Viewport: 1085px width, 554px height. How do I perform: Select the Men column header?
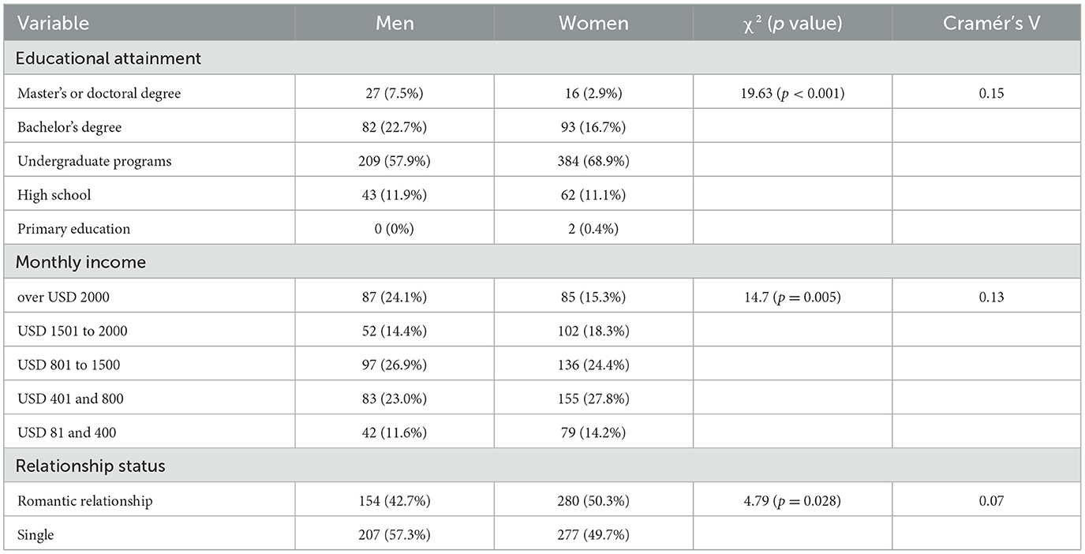[395, 23]
